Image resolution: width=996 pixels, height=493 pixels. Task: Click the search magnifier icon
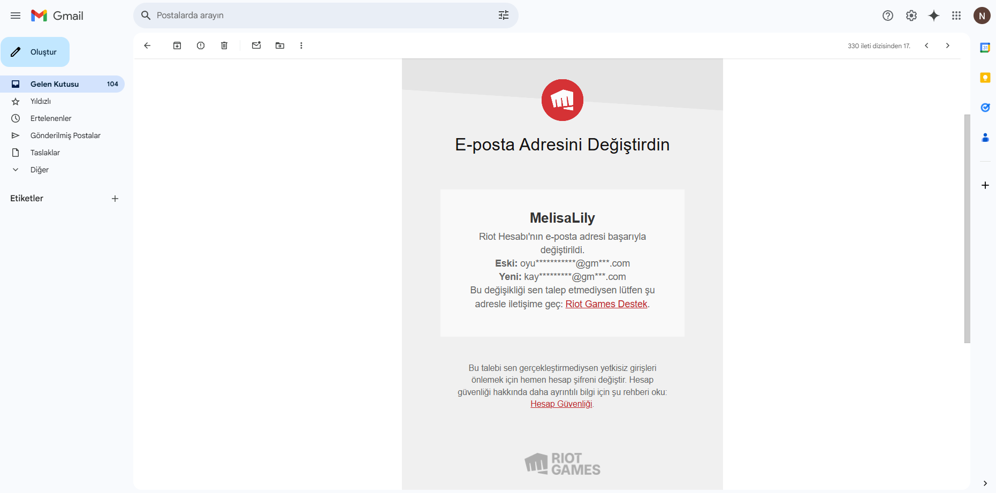pos(146,16)
